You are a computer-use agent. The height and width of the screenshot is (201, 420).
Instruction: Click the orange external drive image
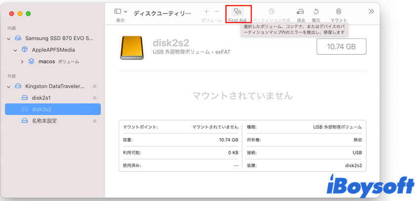[x=131, y=48]
